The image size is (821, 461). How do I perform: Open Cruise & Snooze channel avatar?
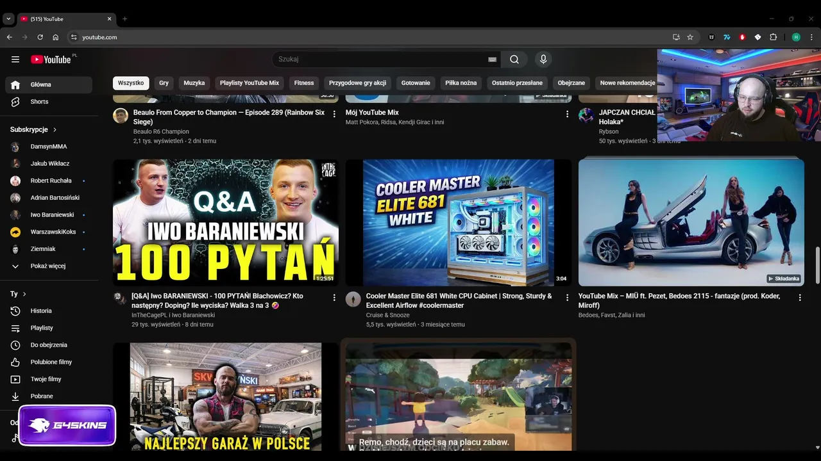point(353,300)
